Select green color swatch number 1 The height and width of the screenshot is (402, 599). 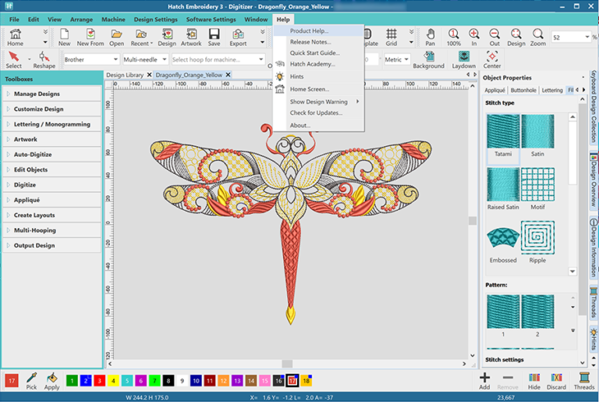click(72, 381)
